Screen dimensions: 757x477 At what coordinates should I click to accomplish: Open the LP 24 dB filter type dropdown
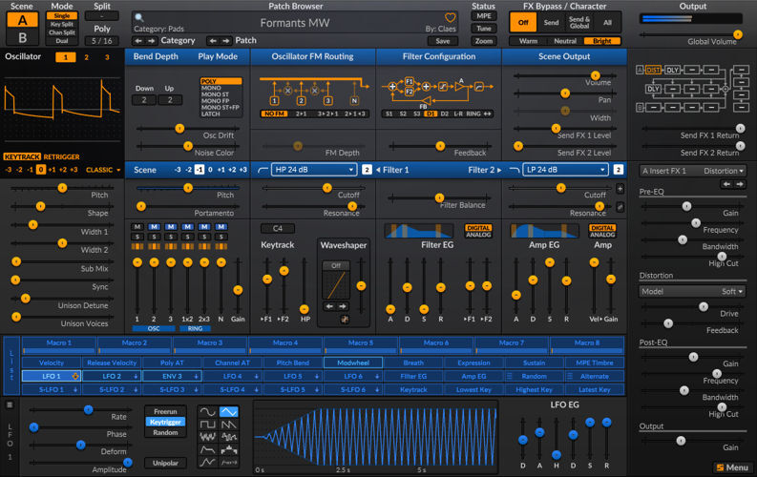tap(565, 170)
